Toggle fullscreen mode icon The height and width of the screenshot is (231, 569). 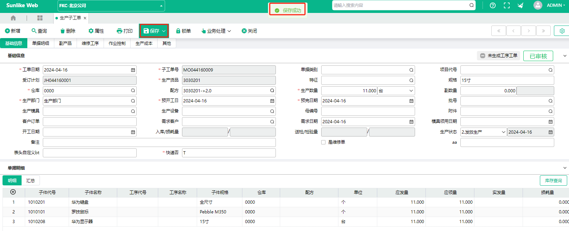pos(507,5)
